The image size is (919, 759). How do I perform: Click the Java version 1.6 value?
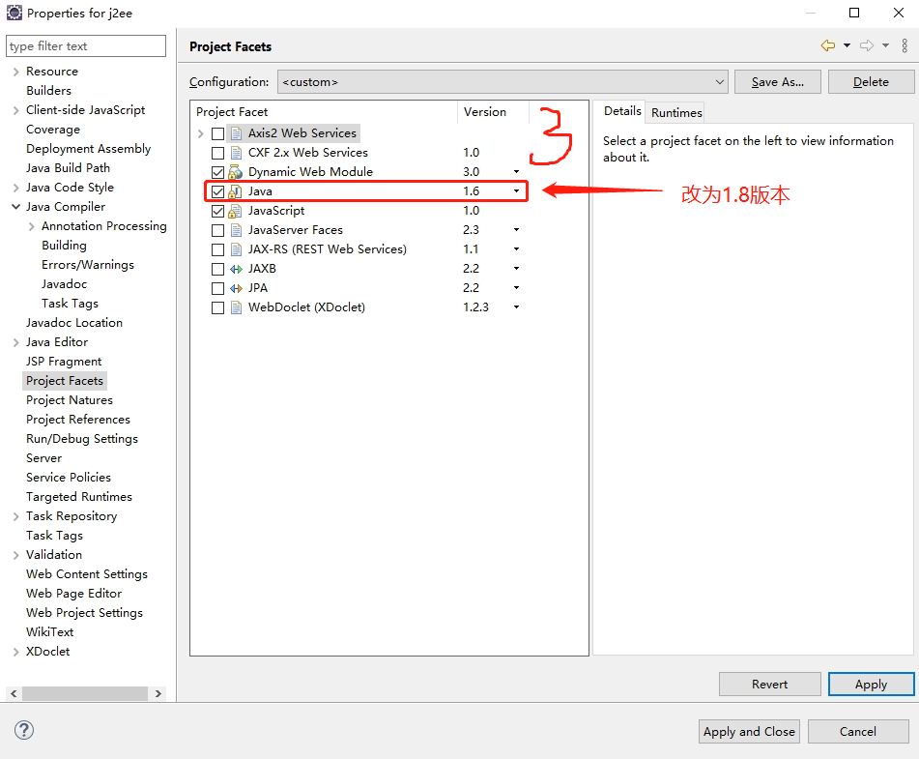point(472,191)
